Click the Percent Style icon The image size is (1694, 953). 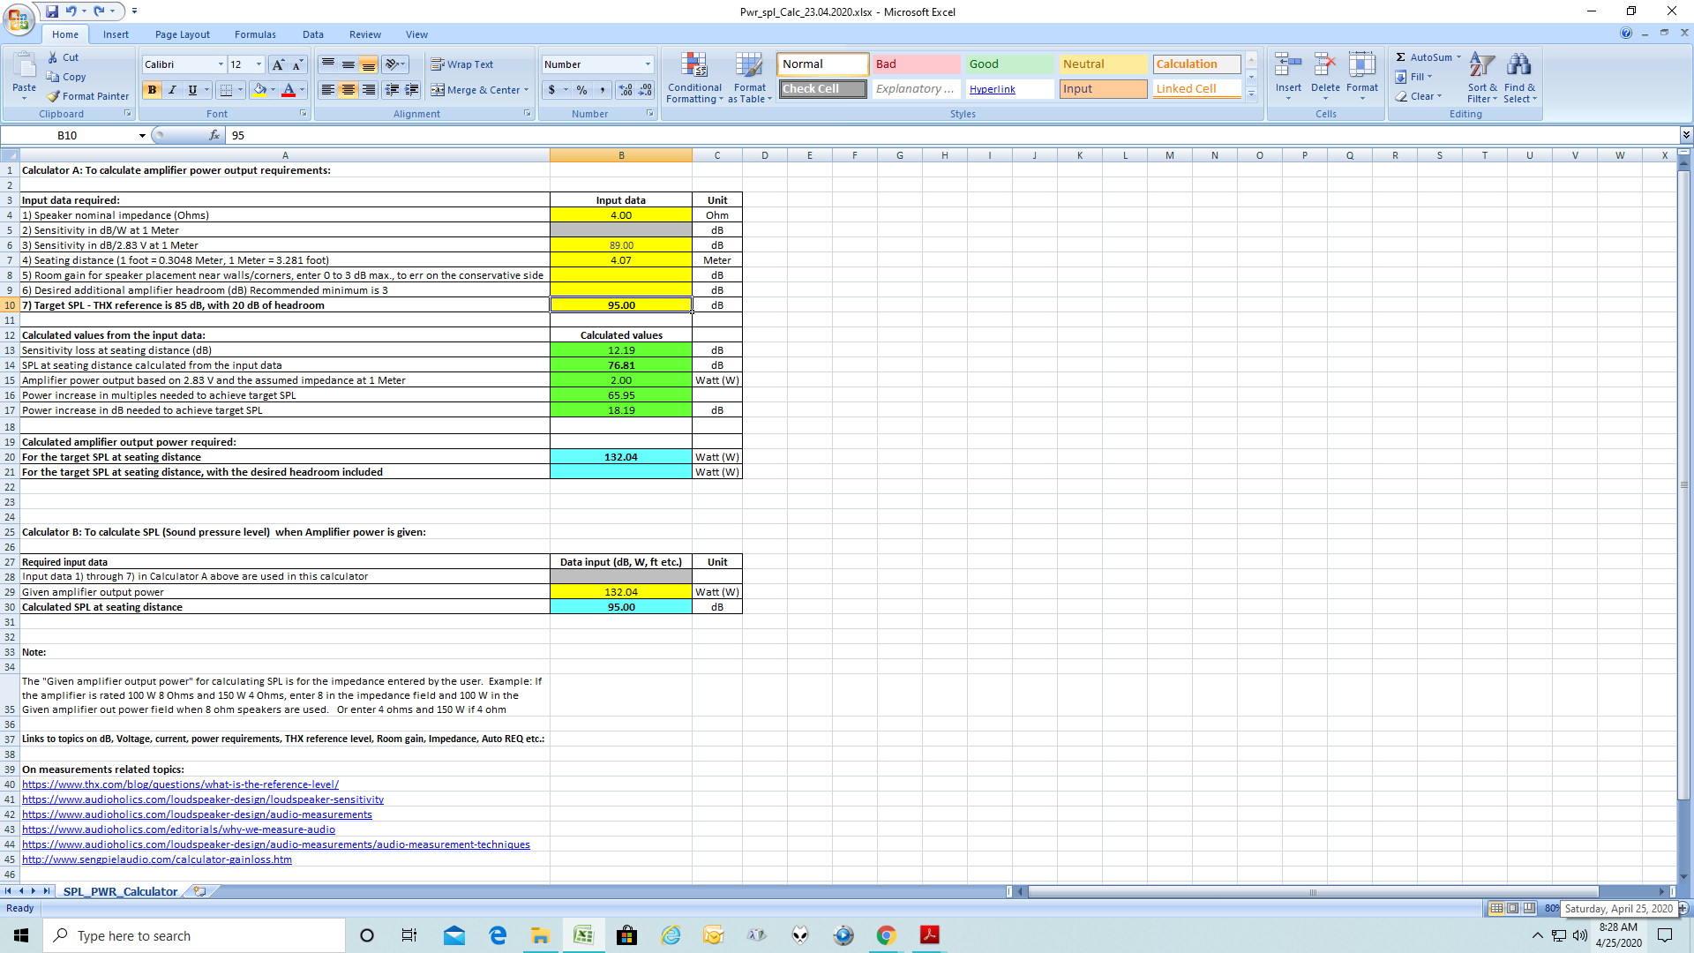click(x=581, y=90)
